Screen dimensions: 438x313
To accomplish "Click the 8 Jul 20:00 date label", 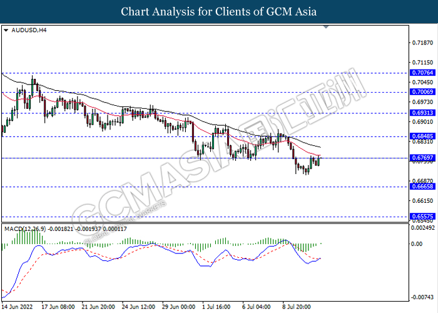I will point(297,307).
